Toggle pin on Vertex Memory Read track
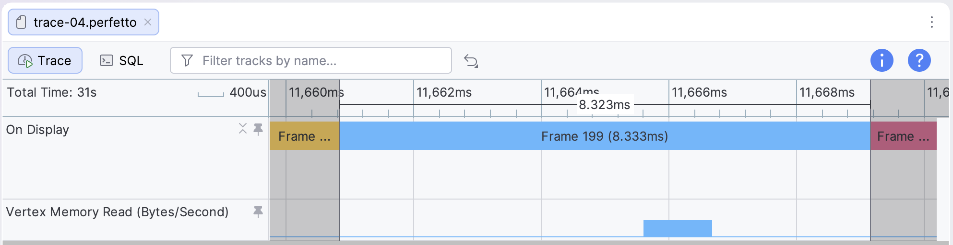This screenshot has height=245, width=953. click(x=258, y=212)
